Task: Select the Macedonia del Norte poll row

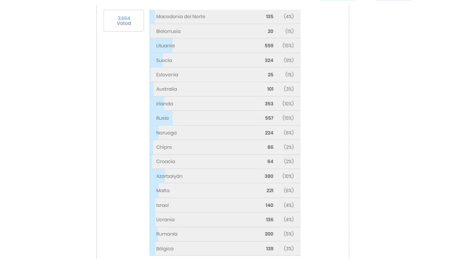Action: pos(225,17)
